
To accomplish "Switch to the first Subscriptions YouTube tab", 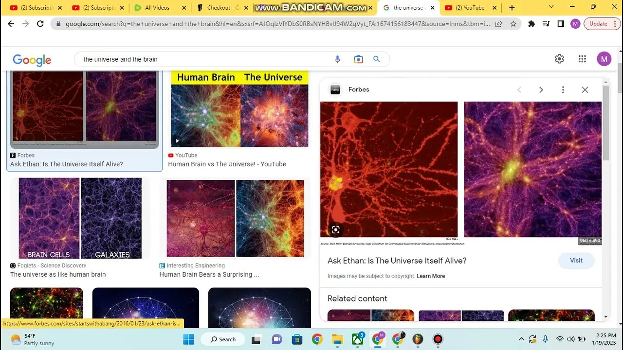I will pos(36,8).
